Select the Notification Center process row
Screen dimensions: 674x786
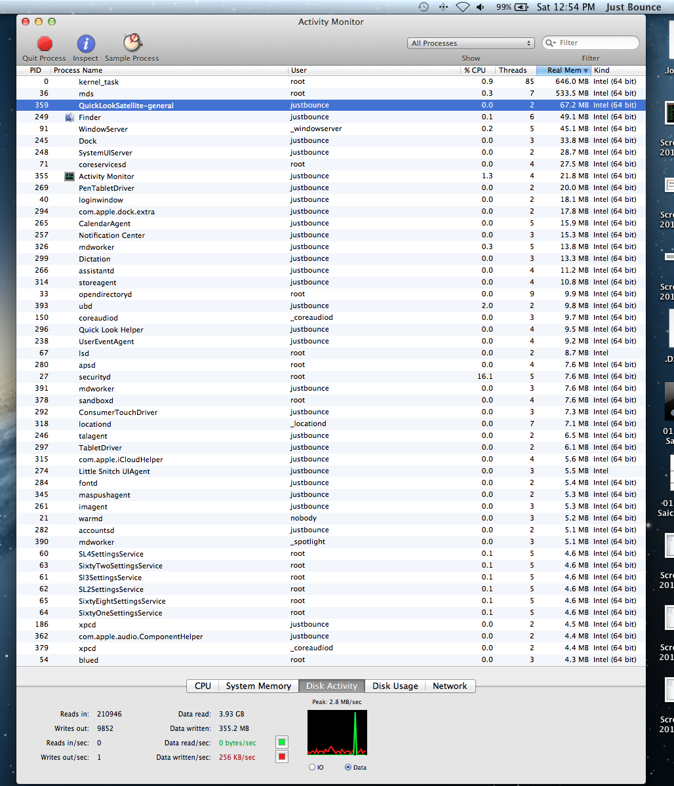[331, 235]
